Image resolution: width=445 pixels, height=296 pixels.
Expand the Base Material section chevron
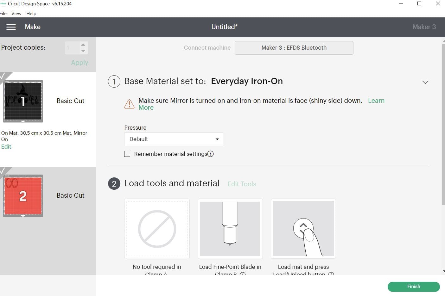pyautogui.click(x=425, y=82)
